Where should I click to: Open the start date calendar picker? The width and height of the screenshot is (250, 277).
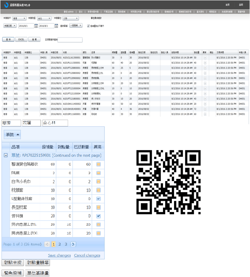click(x=36, y=26)
